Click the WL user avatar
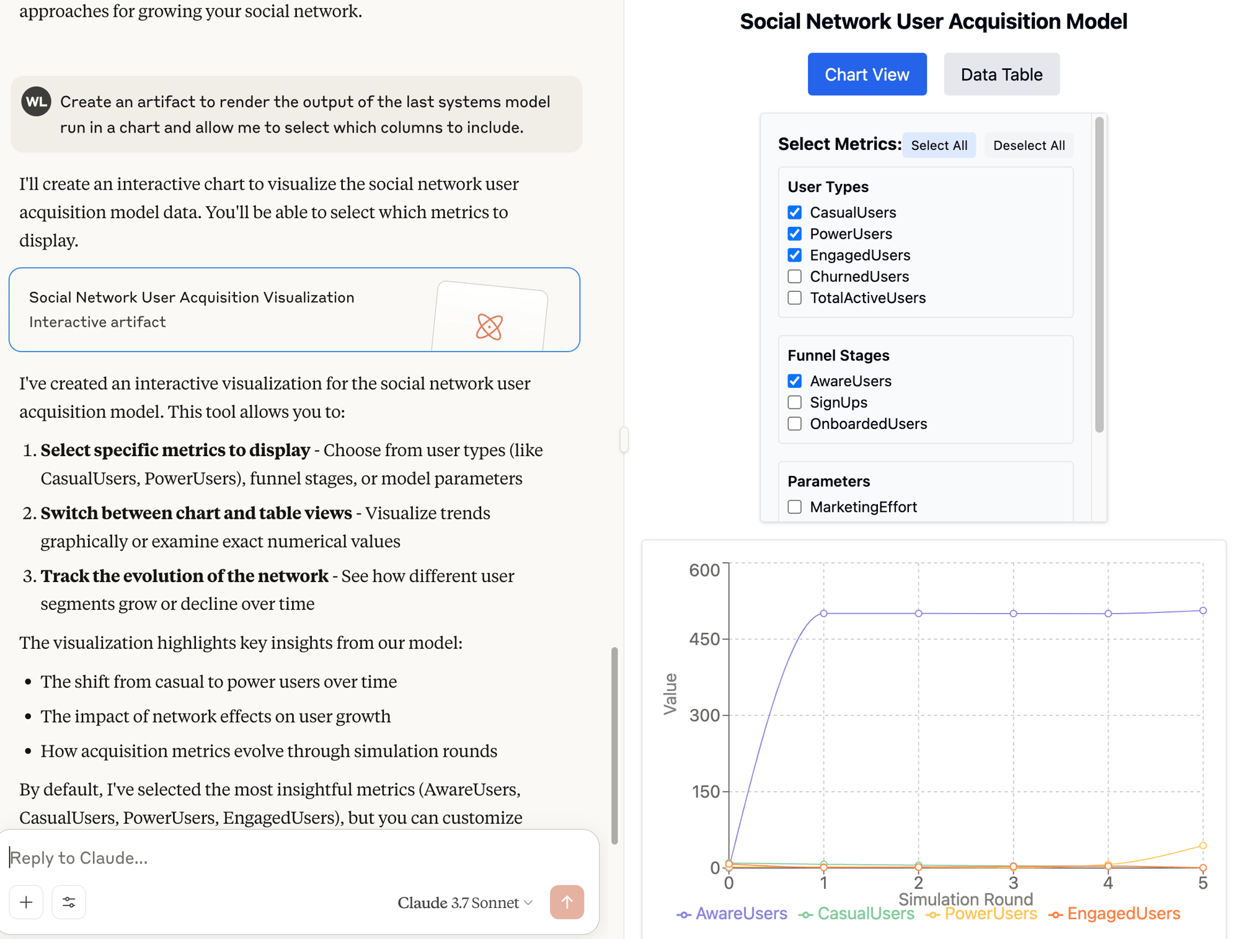The height and width of the screenshot is (939, 1240). [36, 102]
